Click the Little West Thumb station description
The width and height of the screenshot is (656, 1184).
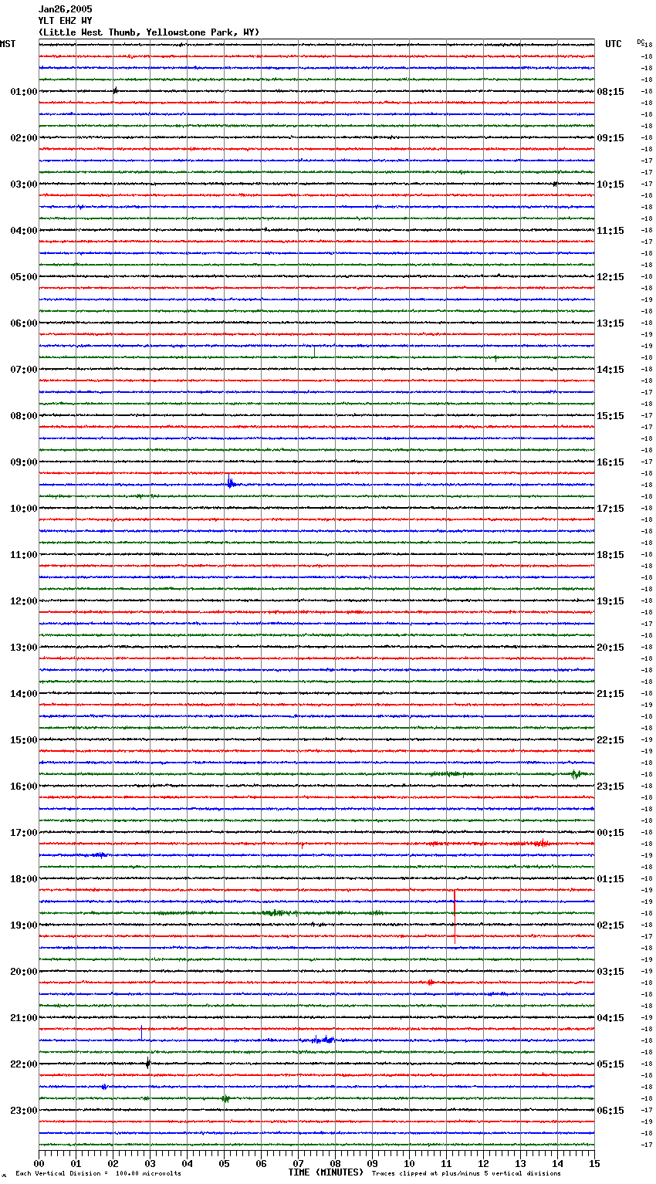(149, 32)
